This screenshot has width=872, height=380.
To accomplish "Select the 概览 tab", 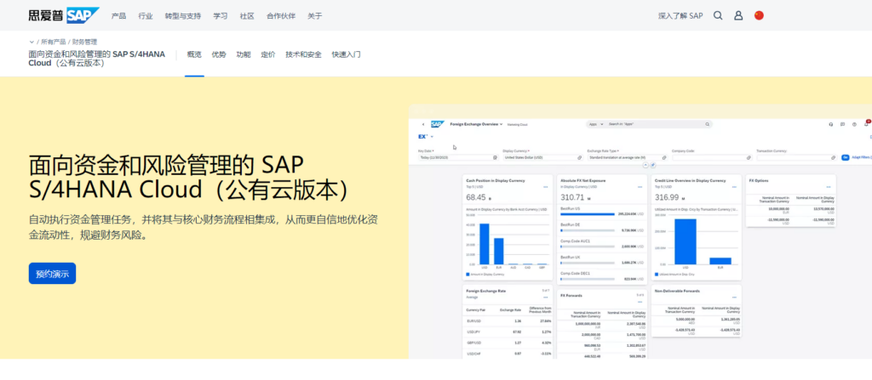I will coord(194,54).
